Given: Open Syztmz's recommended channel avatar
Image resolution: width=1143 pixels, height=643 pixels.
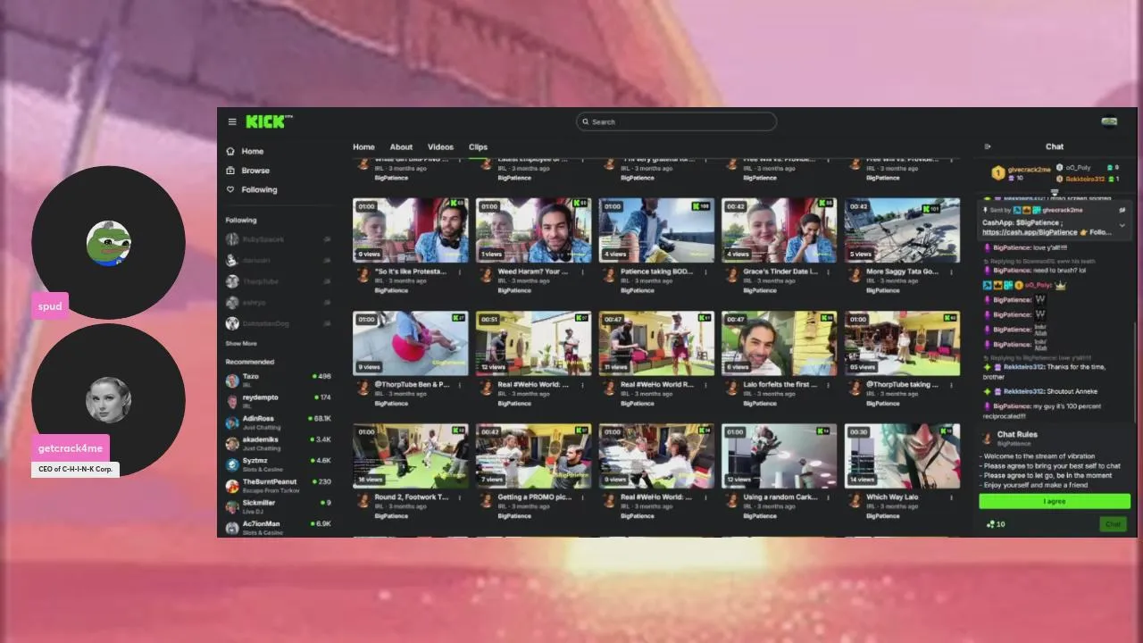Looking at the screenshot, I should [x=232, y=463].
